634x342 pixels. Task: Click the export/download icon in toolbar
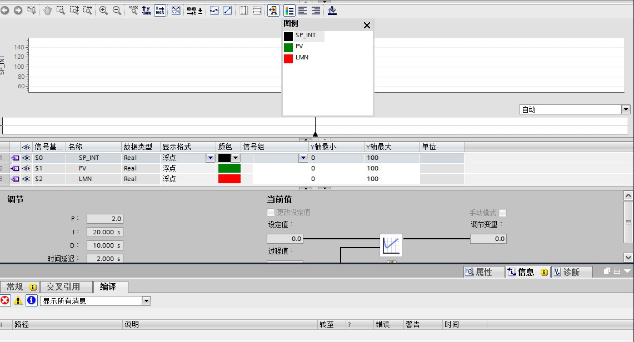point(332,10)
